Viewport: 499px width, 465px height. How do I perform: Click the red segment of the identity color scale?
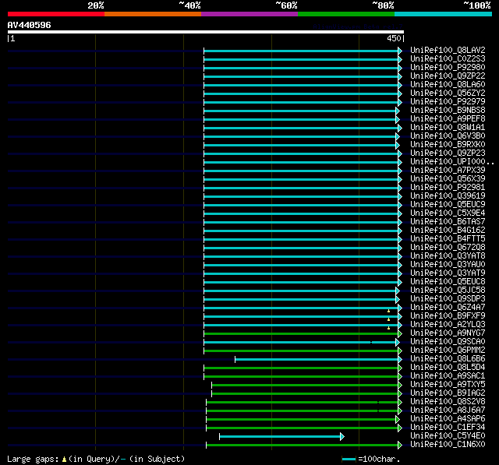tap(56, 14)
